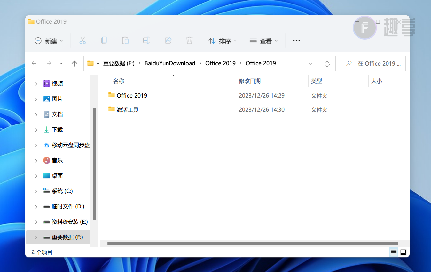The width and height of the screenshot is (431, 272).
Task: Click the « overflow in address breadcrumb
Action: click(x=98, y=63)
